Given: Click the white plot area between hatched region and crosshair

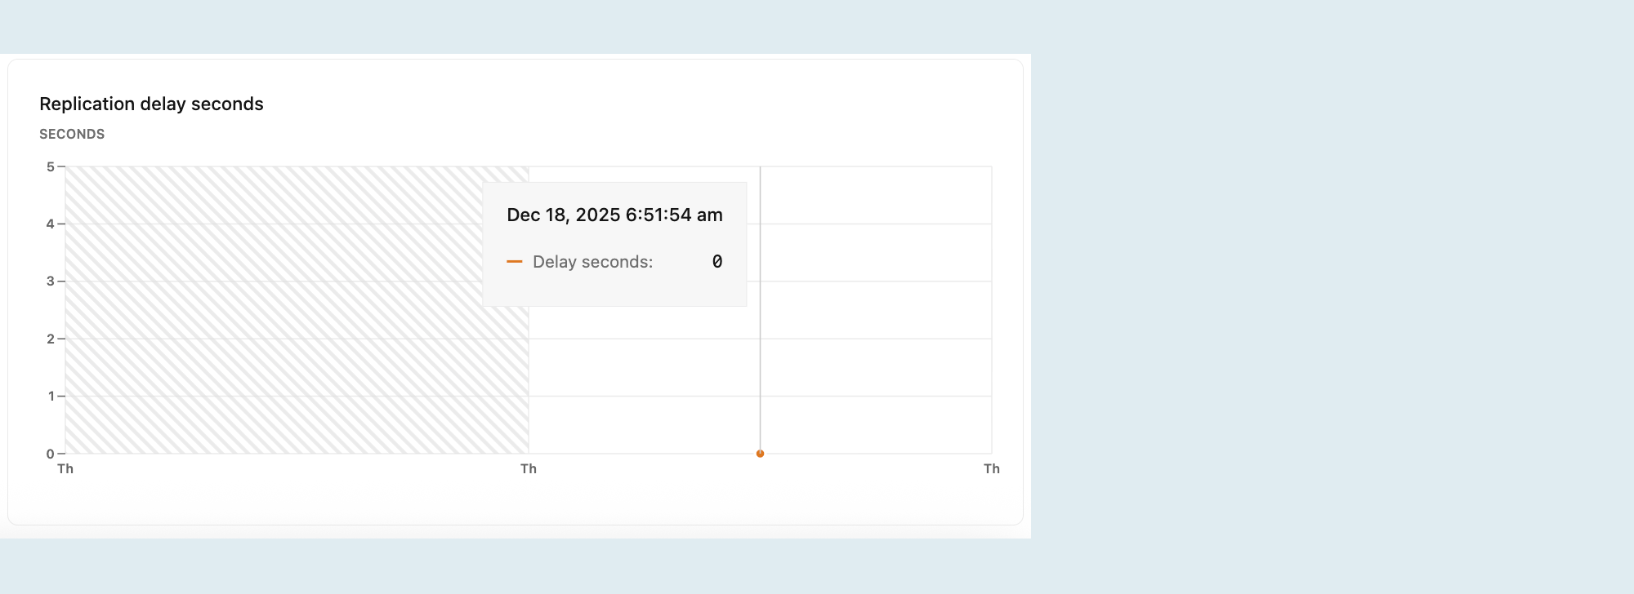Looking at the screenshot, I should pos(644,379).
